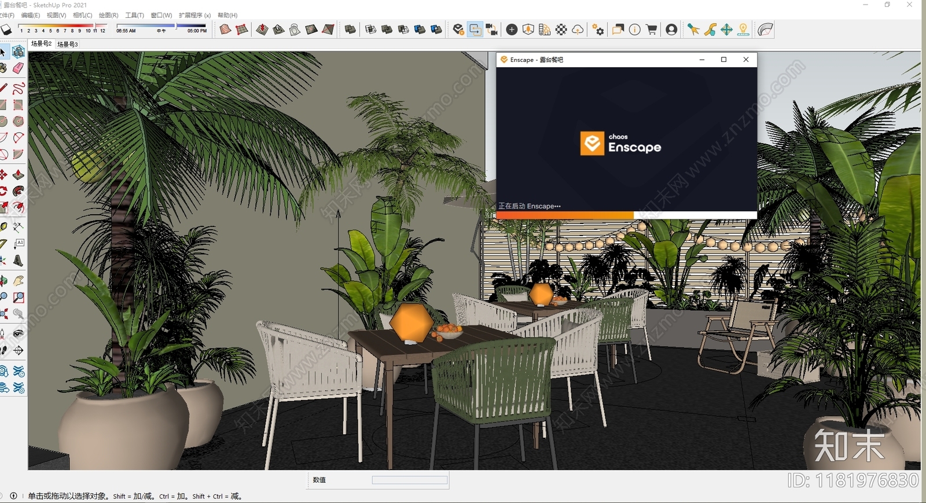The width and height of the screenshot is (926, 503).
Task: Toggle Enscape Live Updates button
Action: point(475,30)
